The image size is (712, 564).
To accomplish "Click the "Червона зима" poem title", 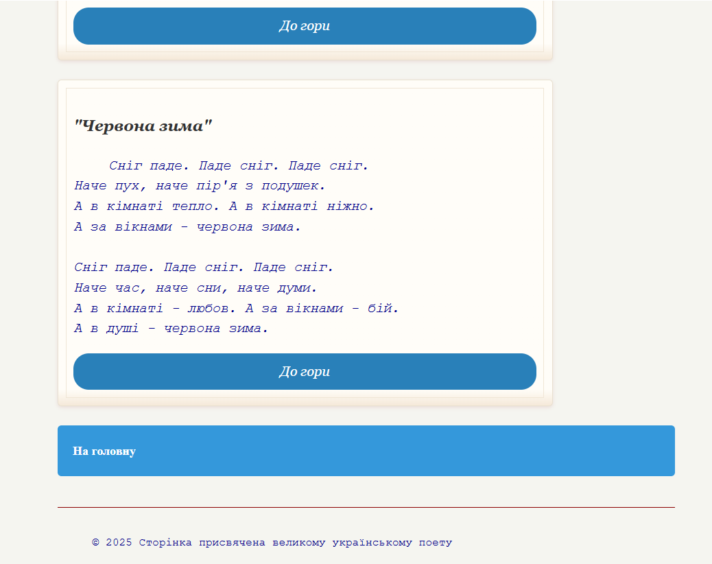I will pyautogui.click(x=143, y=126).
